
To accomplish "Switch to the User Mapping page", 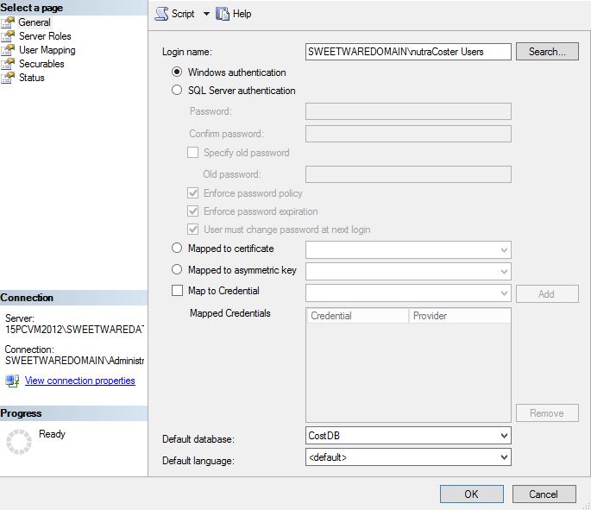I will [47, 50].
